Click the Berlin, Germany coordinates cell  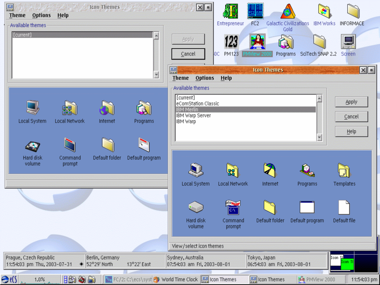point(125,261)
